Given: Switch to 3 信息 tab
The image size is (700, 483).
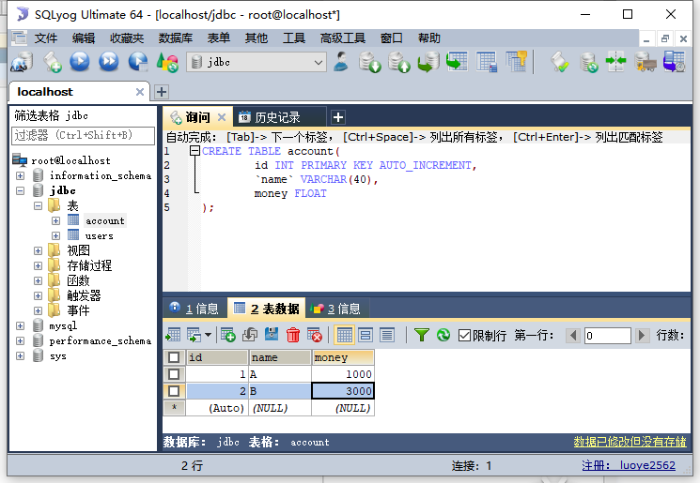Looking at the screenshot, I should tap(337, 309).
